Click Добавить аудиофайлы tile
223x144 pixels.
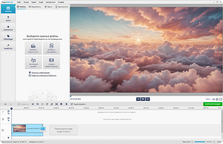(x=51, y=48)
